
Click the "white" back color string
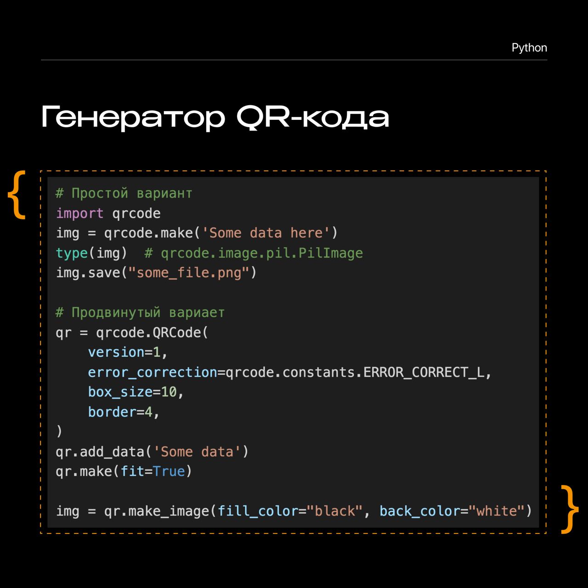[496, 511]
